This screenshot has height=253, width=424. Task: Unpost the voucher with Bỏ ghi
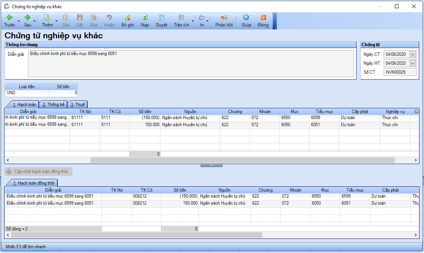(x=128, y=20)
